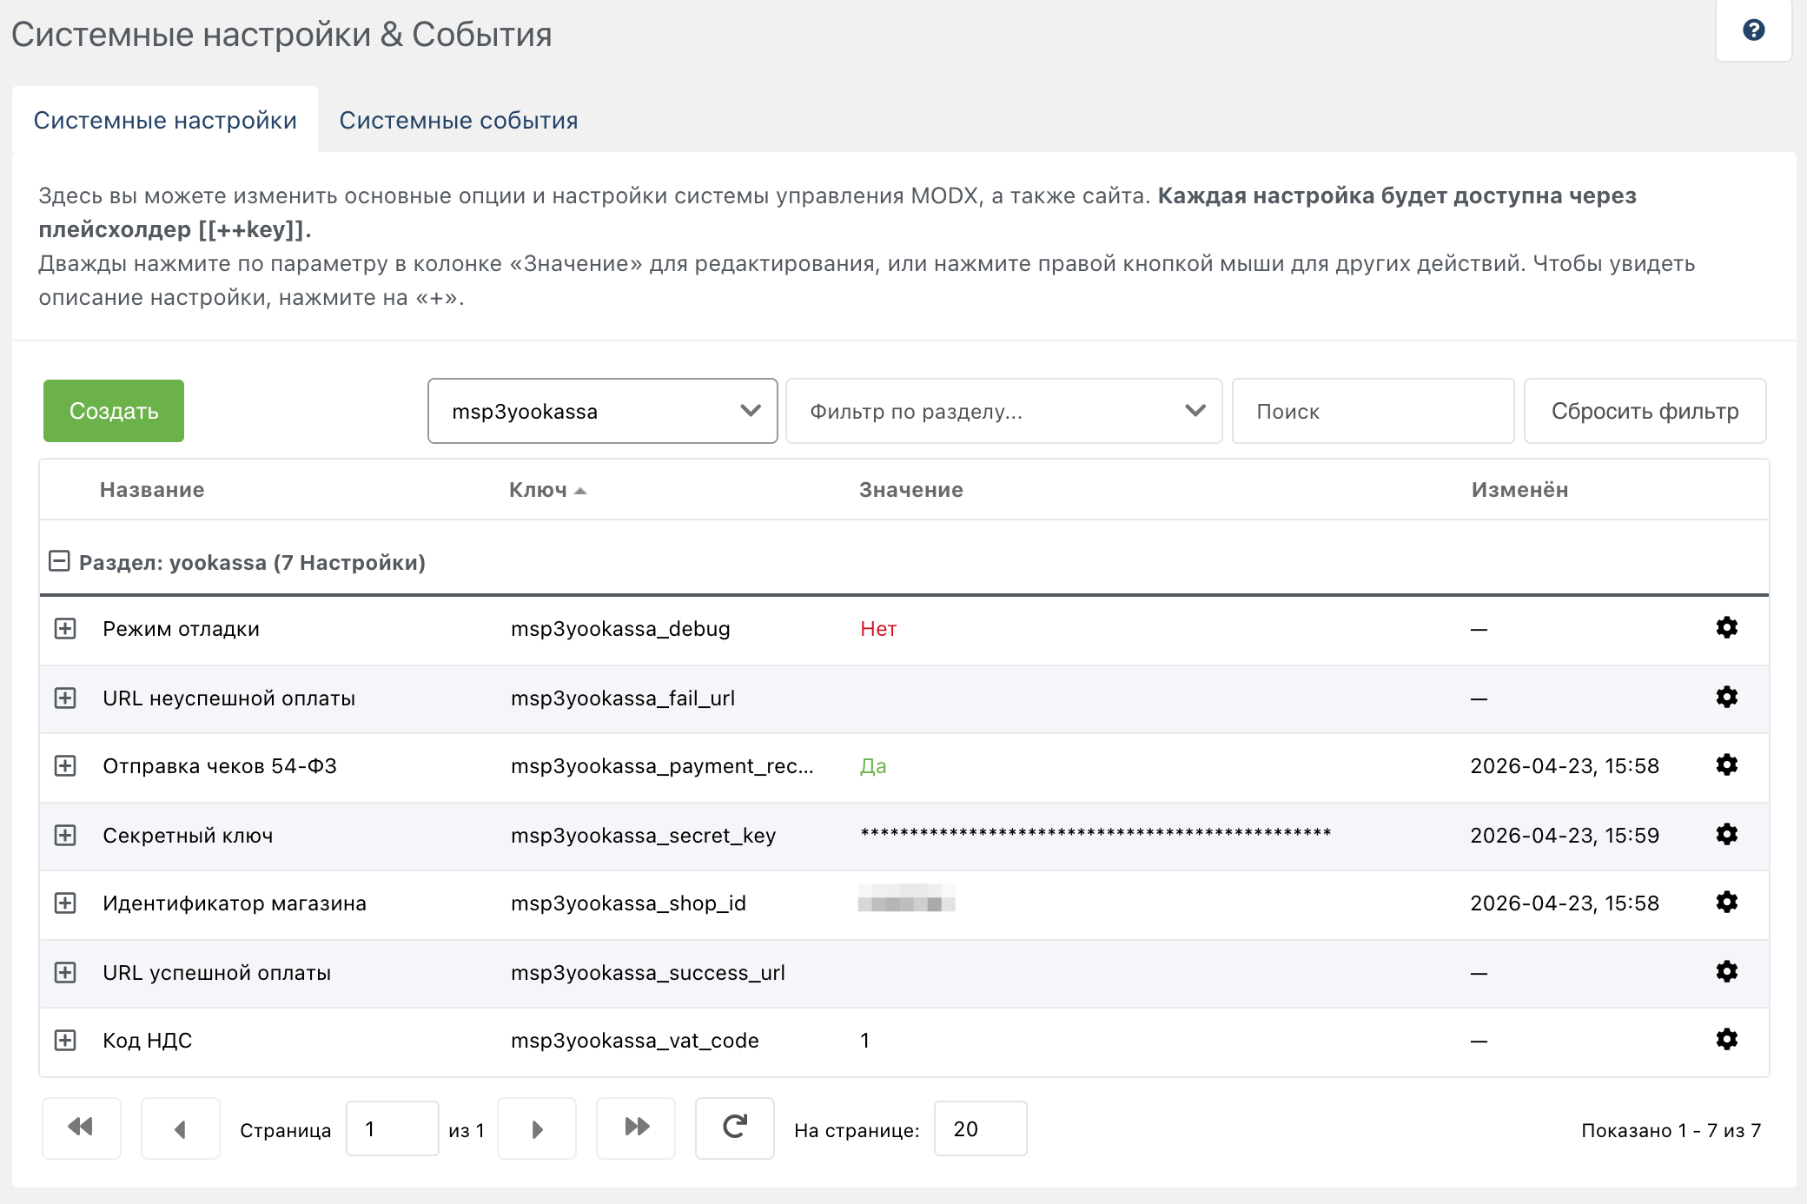Screen dimensions: 1807x1204
Task: Click previous page arrow icon
Action: coord(180,1128)
